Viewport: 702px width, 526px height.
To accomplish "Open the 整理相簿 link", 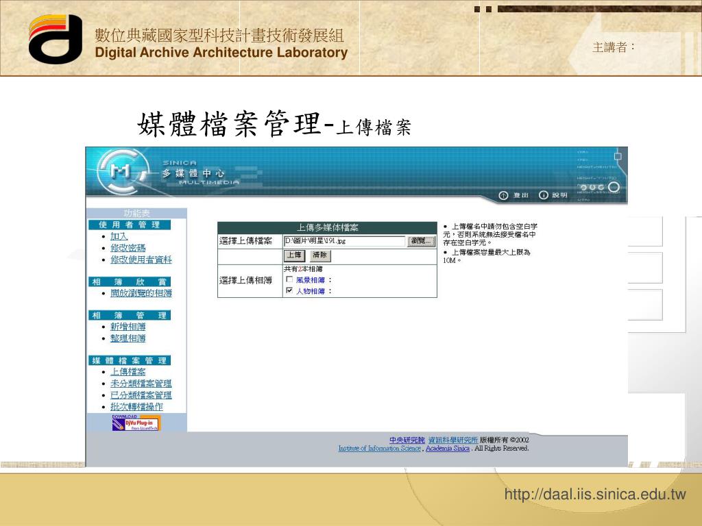I will (128, 338).
